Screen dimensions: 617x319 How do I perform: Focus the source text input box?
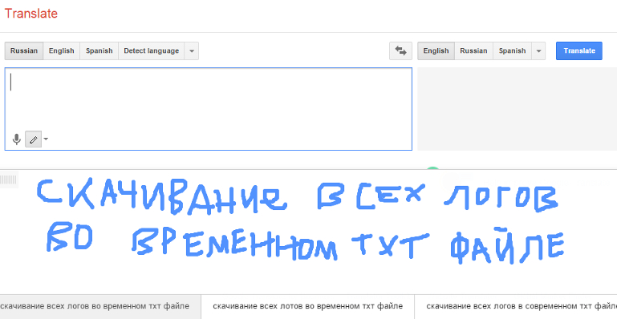(208, 109)
